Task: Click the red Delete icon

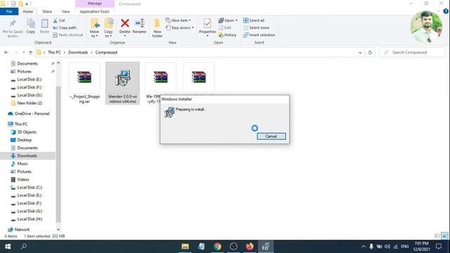Action: (125, 23)
